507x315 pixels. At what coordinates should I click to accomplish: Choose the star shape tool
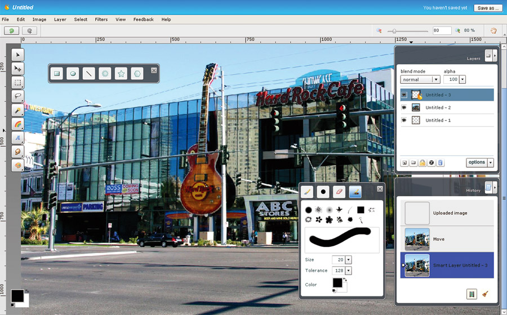click(121, 73)
